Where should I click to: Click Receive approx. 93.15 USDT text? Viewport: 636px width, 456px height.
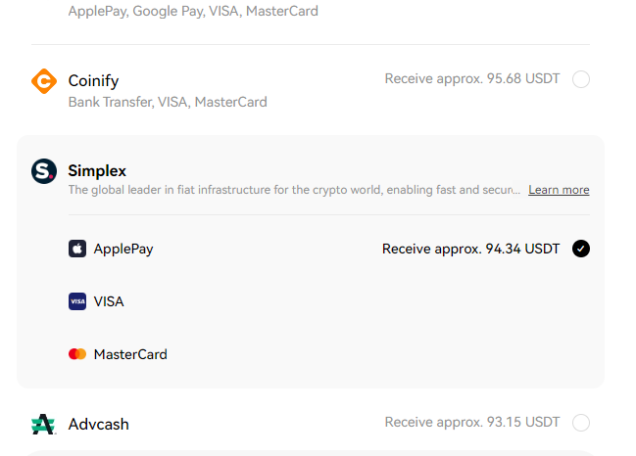tap(472, 422)
